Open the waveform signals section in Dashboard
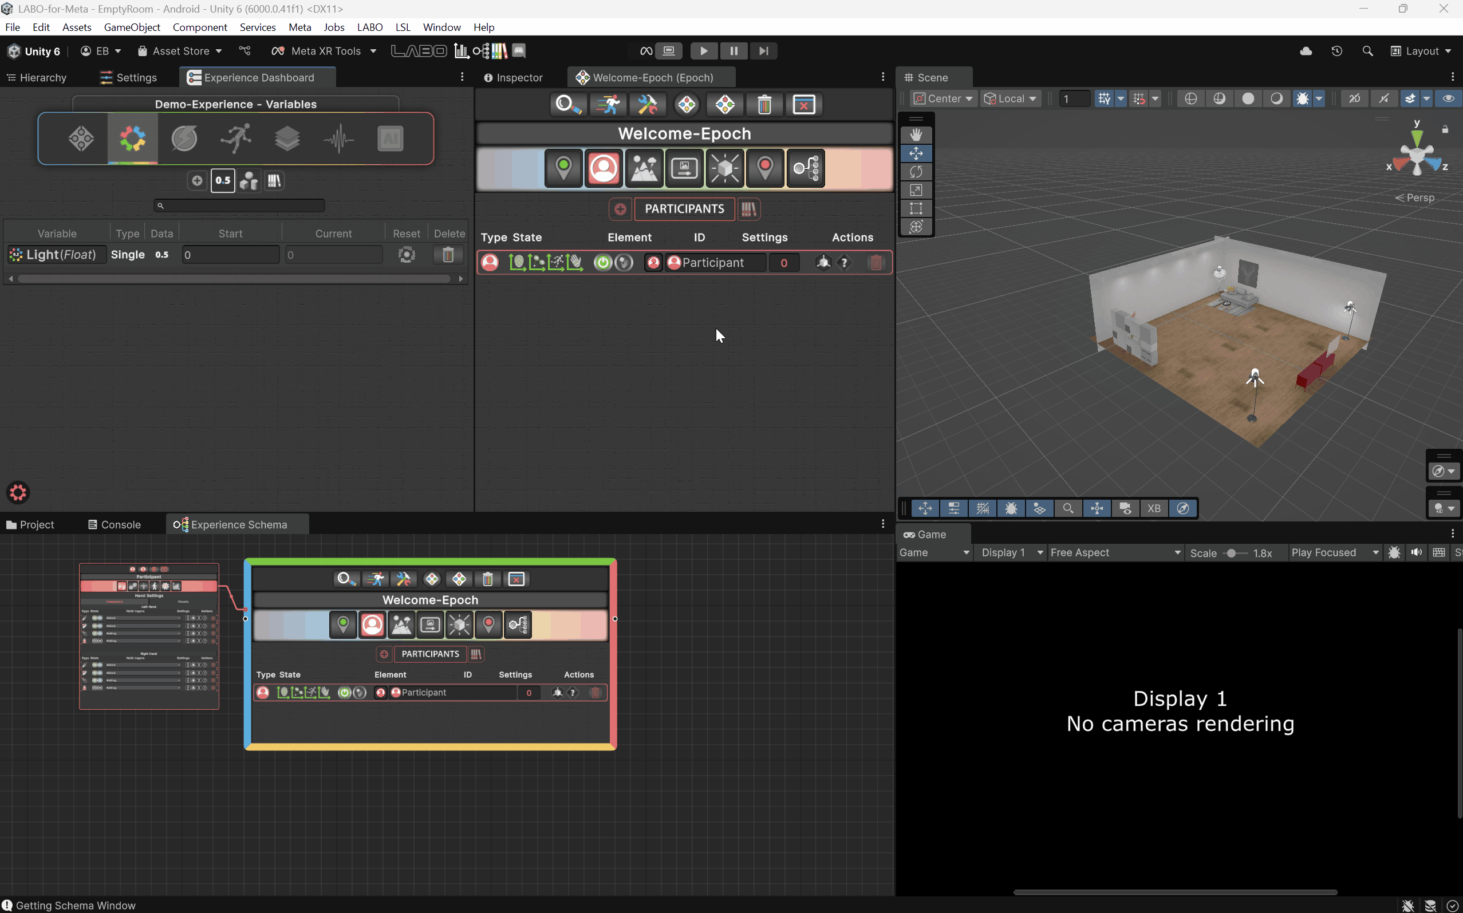1463x913 pixels. point(339,139)
